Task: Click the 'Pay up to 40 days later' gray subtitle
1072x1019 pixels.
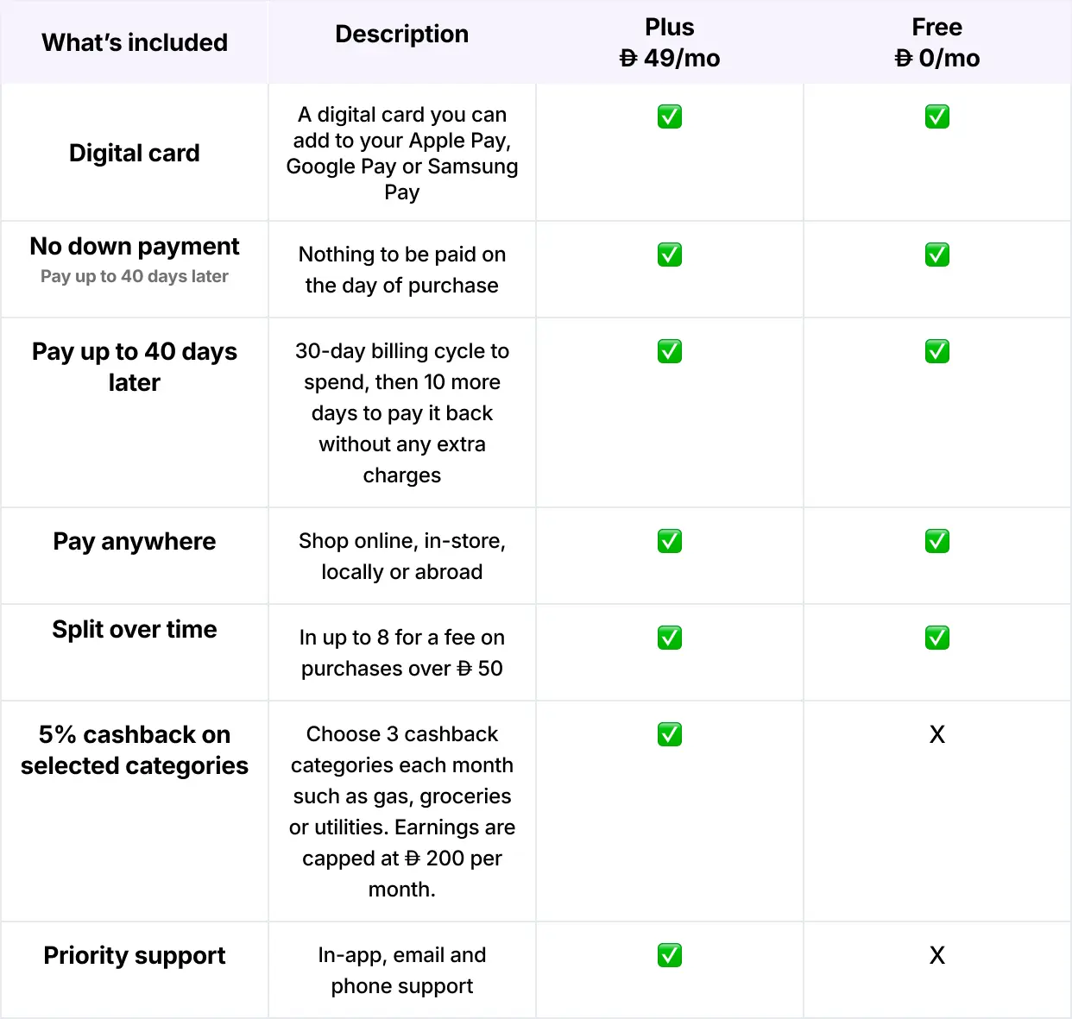Action: [135, 276]
